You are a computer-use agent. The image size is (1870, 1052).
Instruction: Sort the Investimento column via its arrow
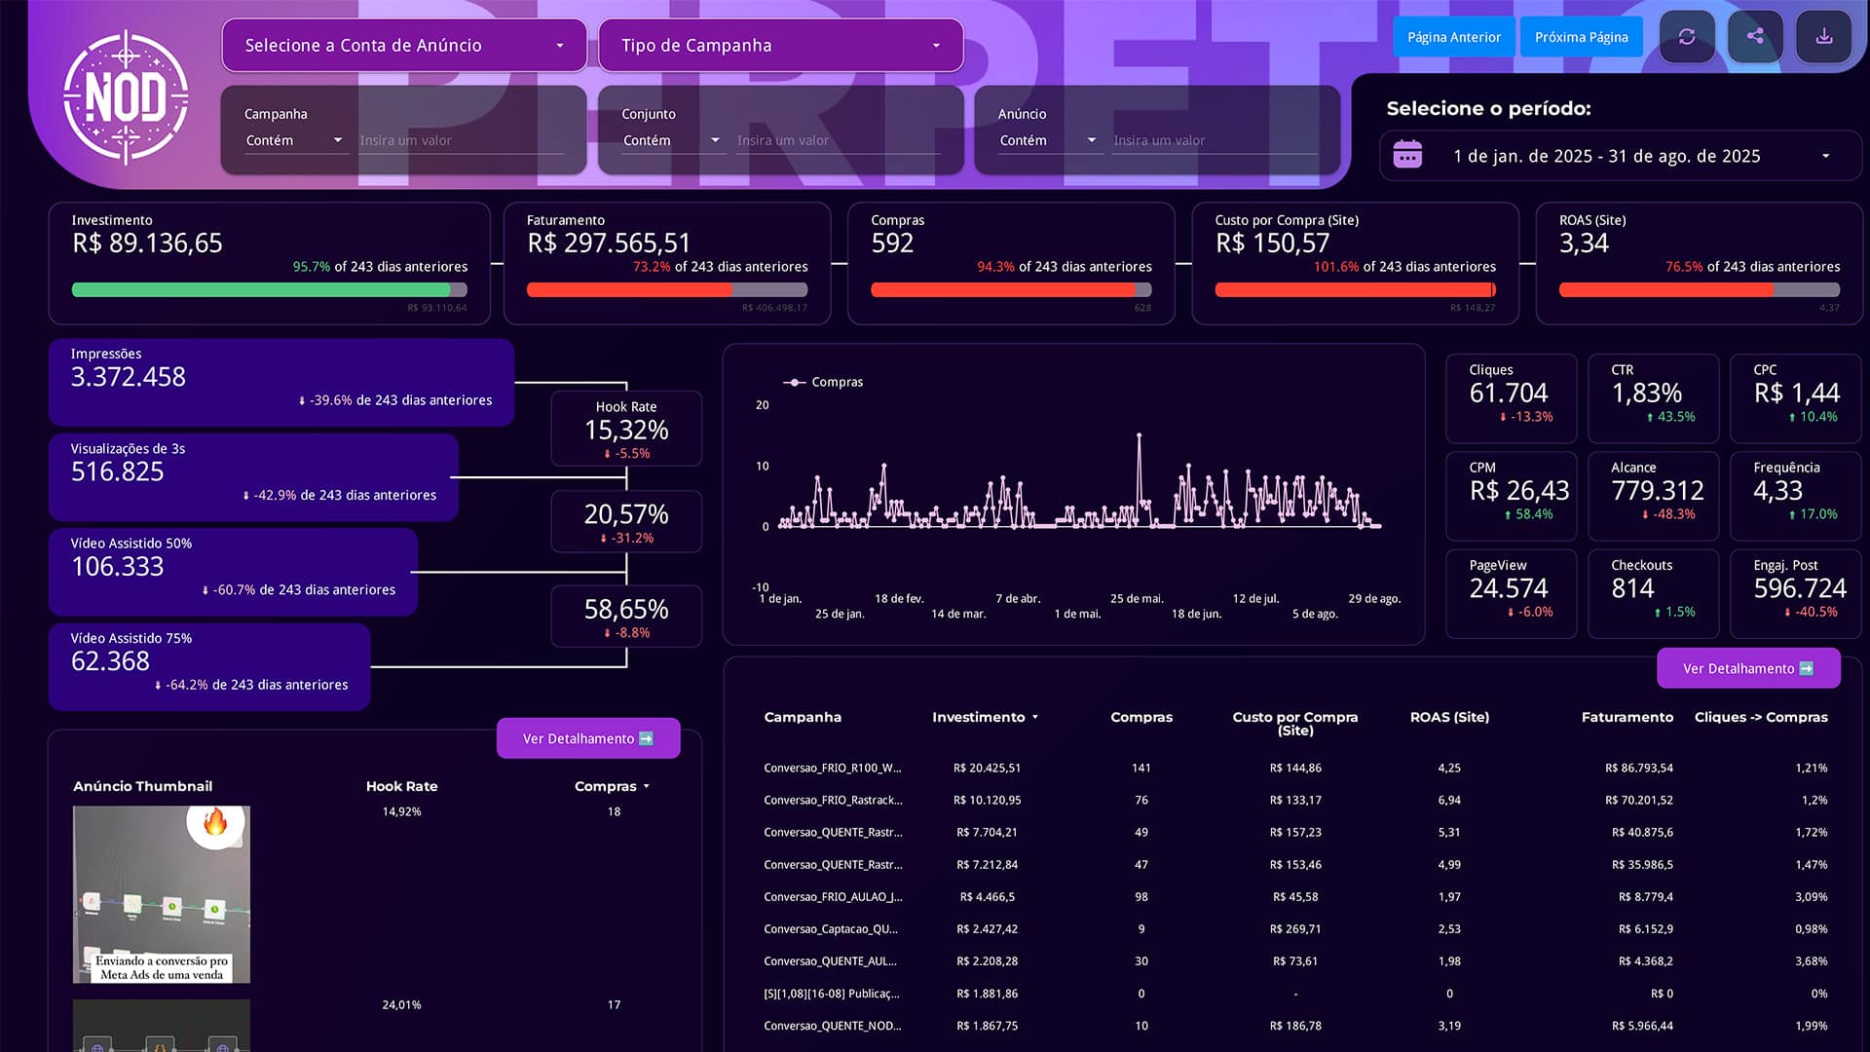pyautogui.click(x=1035, y=717)
